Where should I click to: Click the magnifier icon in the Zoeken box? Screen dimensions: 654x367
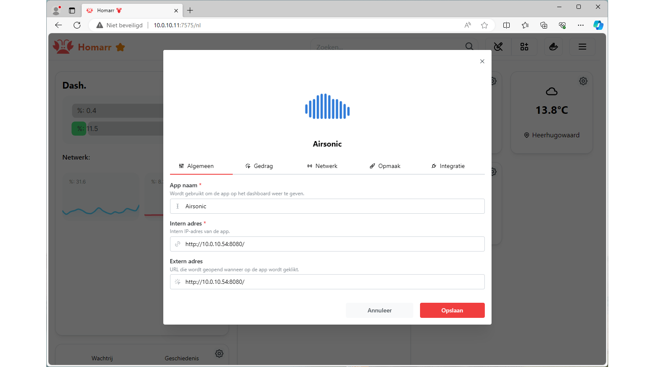pos(469,47)
